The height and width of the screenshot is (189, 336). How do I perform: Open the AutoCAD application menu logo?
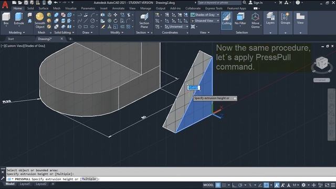(x=5, y=5)
